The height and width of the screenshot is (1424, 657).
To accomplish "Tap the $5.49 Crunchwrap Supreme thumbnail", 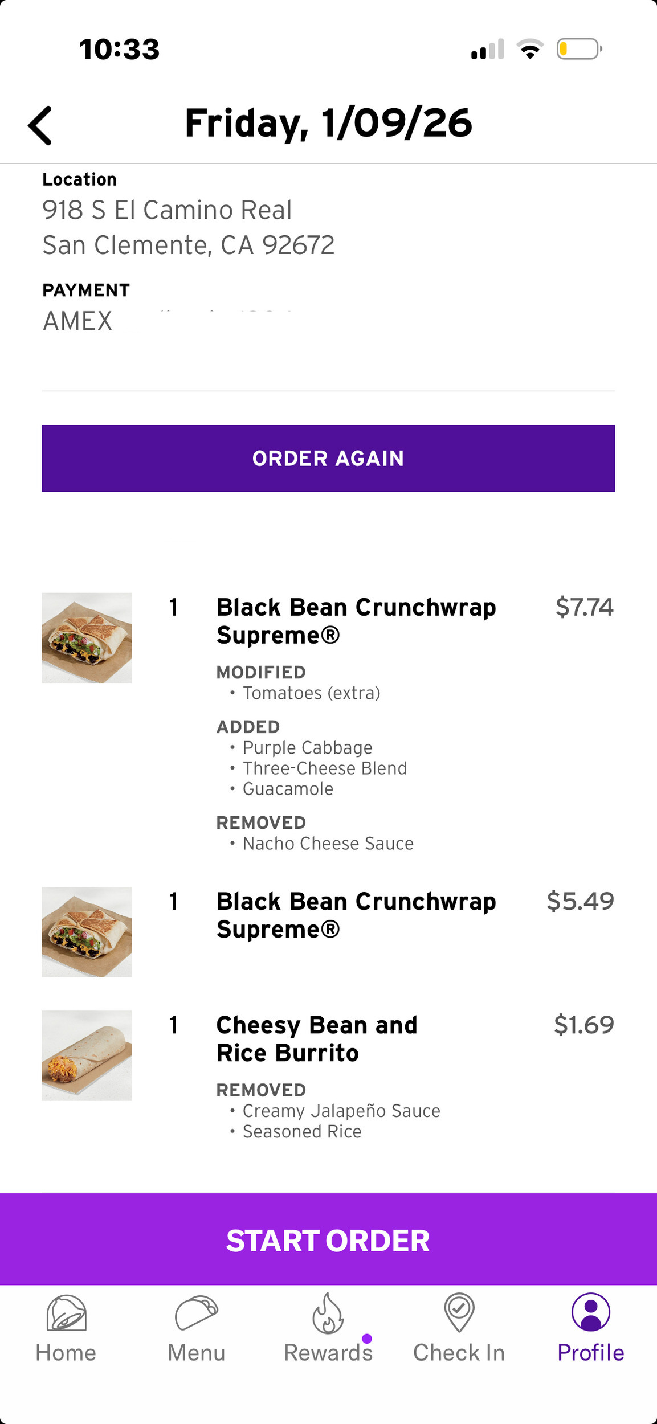I will point(87,932).
